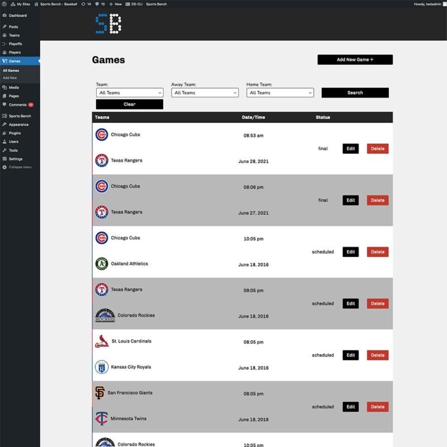The width and height of the screenshot is (447, 447).
Task: Open the Add New games submenu link
Action: click(x=9, y=78)
